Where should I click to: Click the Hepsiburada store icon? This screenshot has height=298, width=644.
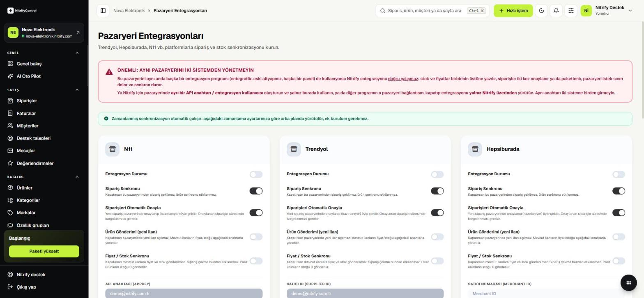pos(475,149)
